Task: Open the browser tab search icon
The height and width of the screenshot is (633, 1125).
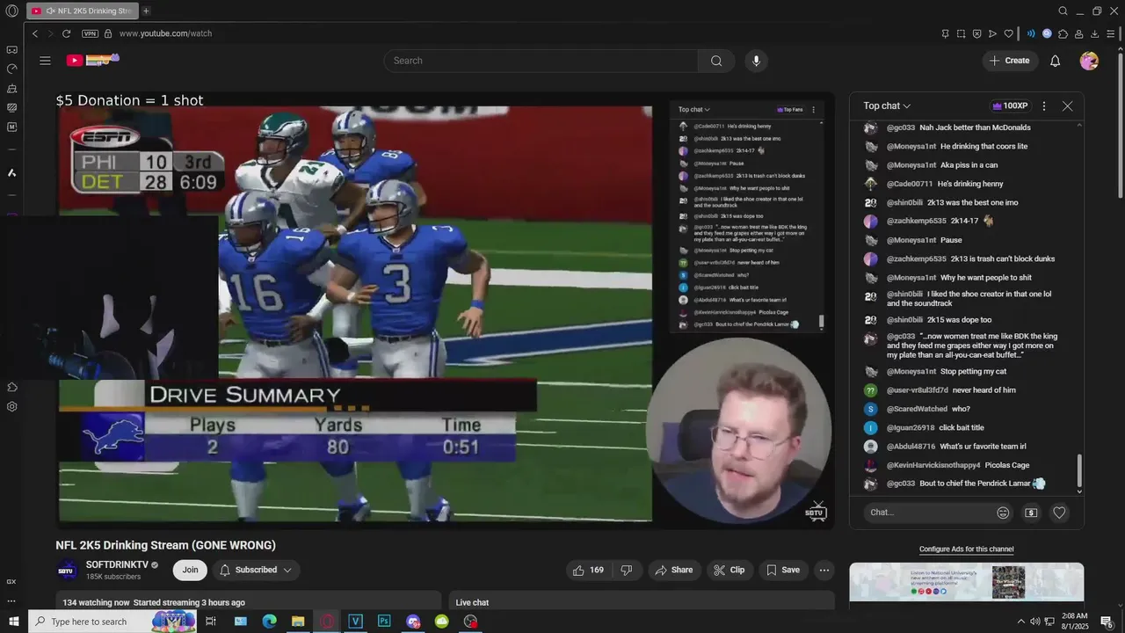Action: pos(1063,11)
